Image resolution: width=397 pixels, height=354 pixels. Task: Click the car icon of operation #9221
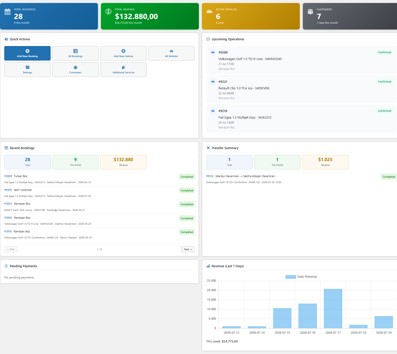(213, 82)
